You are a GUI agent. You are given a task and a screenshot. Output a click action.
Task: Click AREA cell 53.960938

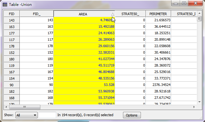pyautogui.click(x=84, y=91)
